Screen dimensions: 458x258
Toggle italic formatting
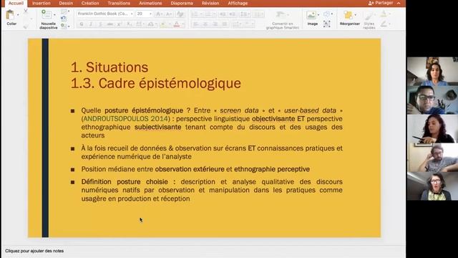click(x=91, y=24)
